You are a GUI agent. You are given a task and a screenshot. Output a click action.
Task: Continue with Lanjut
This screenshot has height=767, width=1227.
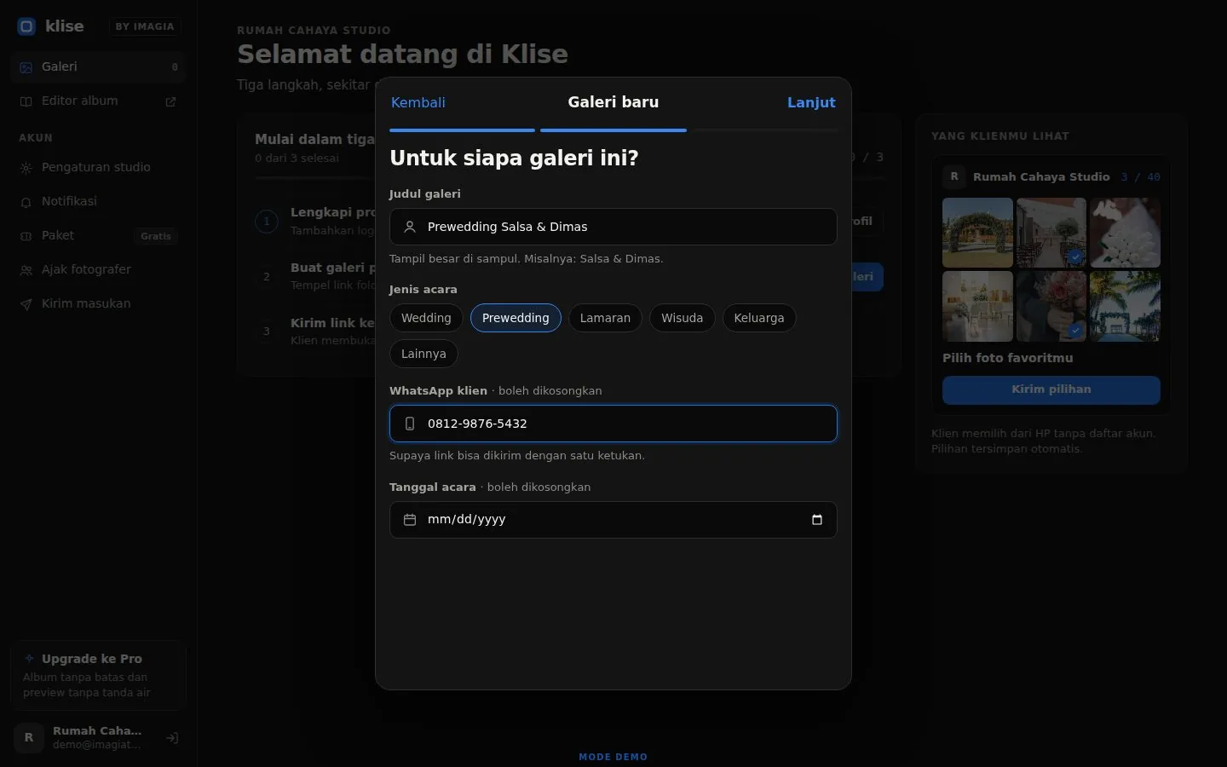pyautogui.click(x=811, y=102)
